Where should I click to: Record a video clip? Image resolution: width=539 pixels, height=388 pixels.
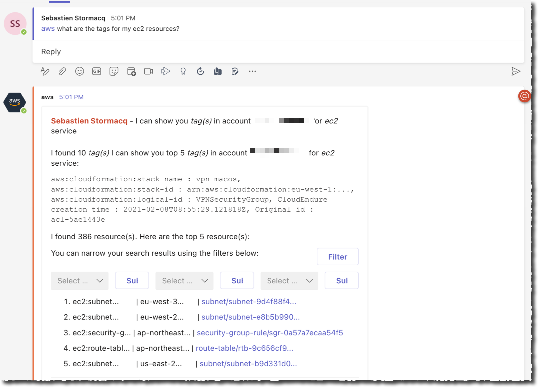click(x=148, y=71)
